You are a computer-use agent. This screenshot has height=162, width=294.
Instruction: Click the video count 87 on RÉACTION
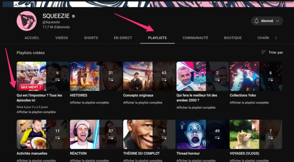click(111, 131)
